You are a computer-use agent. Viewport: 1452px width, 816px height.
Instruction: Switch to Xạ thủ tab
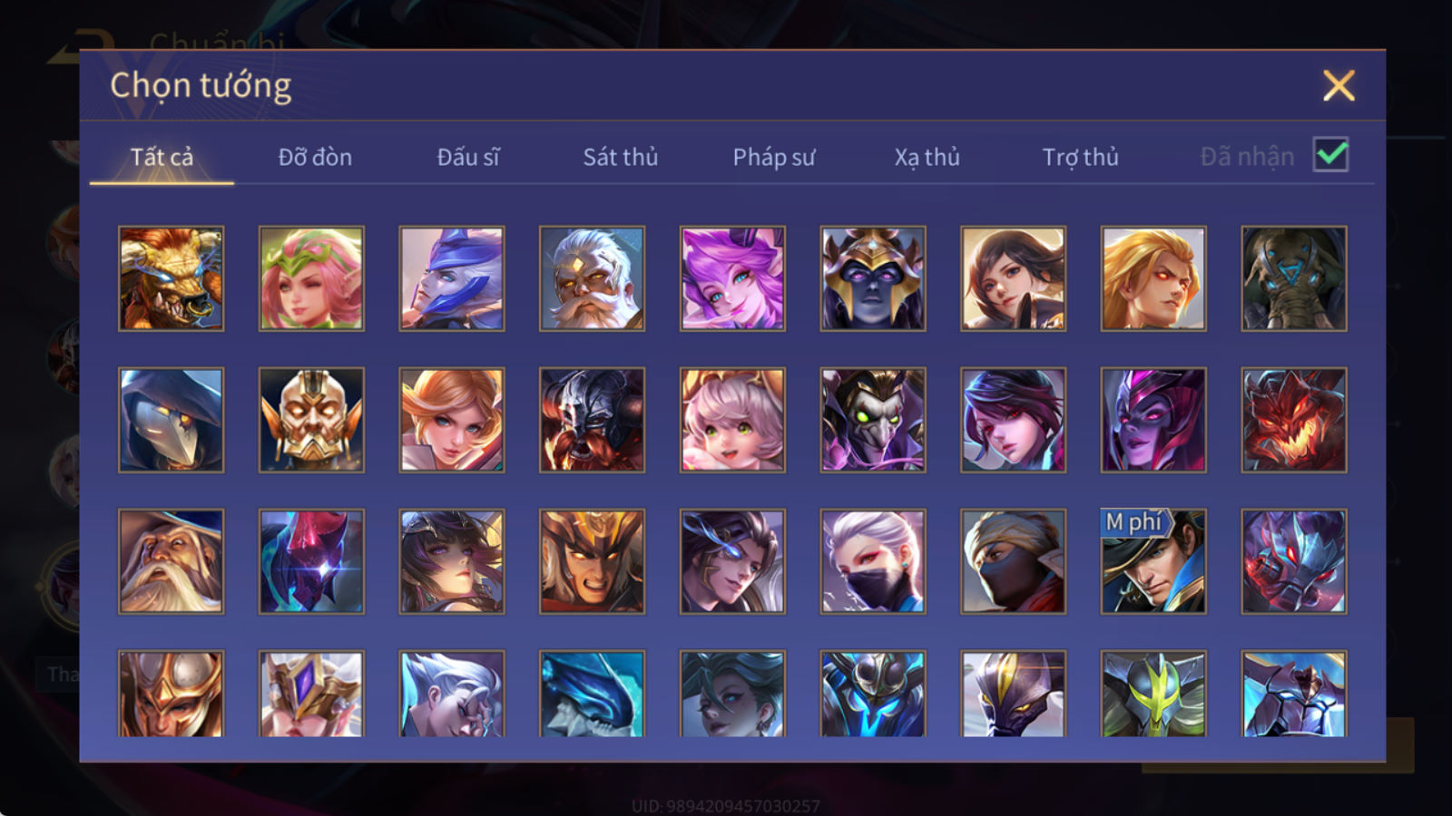[x=927, y=157]
